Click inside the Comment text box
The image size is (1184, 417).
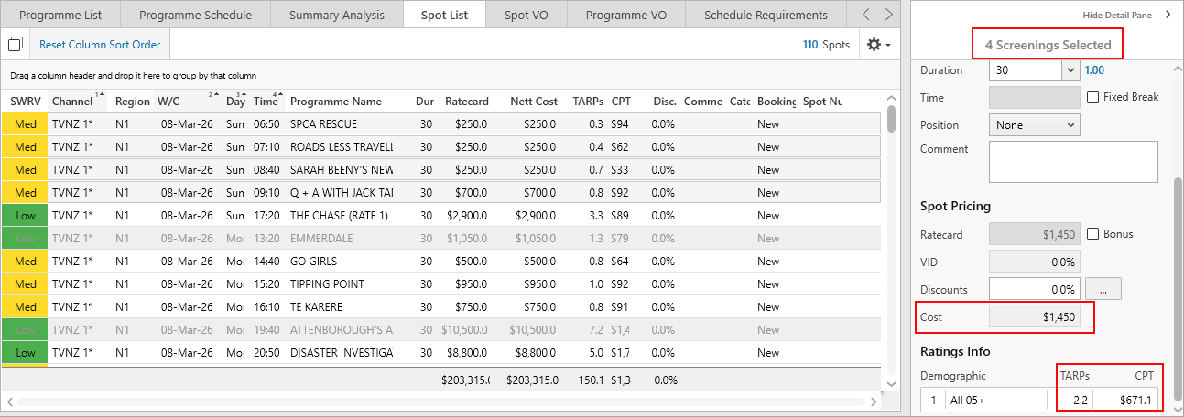pos(1073,162)
